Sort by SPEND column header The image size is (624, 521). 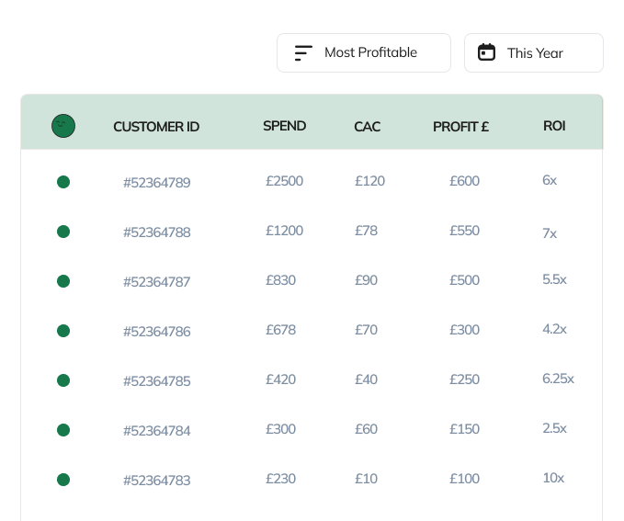click(x=284, y=126)
